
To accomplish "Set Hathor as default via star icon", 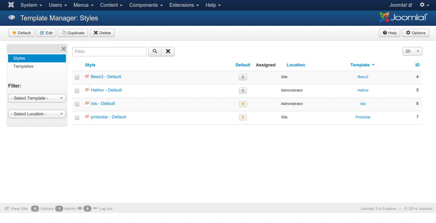I will (x=243, y=90).
